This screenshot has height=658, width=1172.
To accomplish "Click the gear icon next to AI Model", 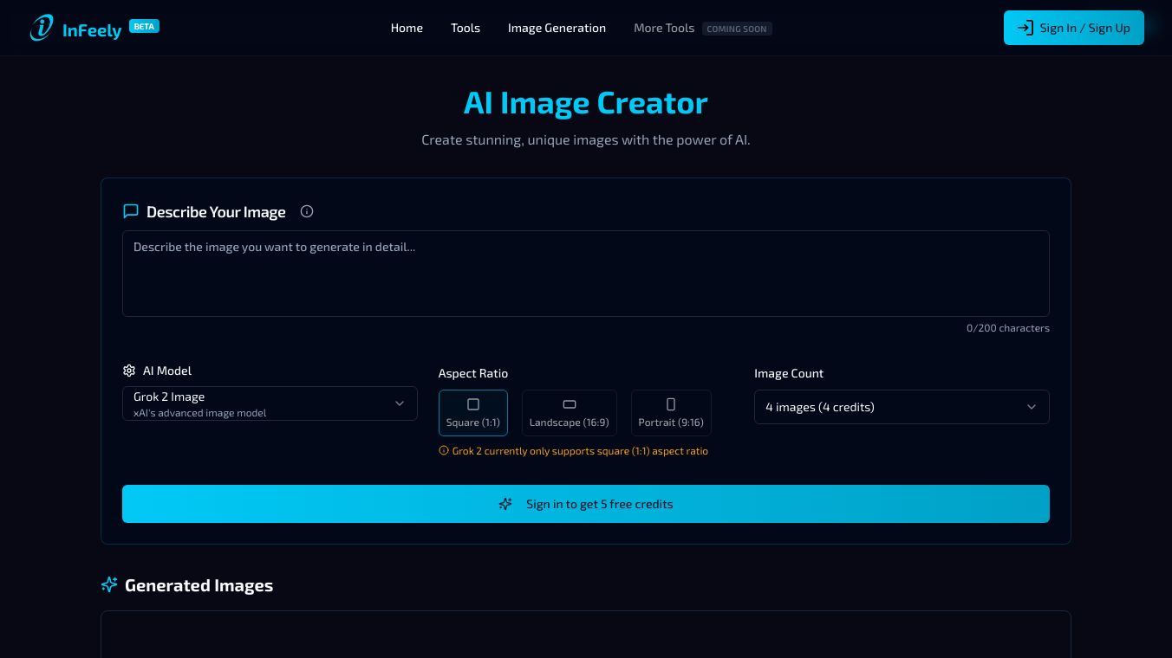I will 129,371.
